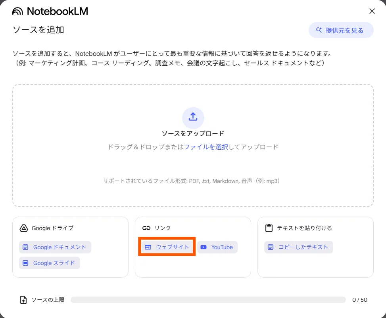386x318 pixels.
Task: Click the リンク section label
Action: (163, 228)
